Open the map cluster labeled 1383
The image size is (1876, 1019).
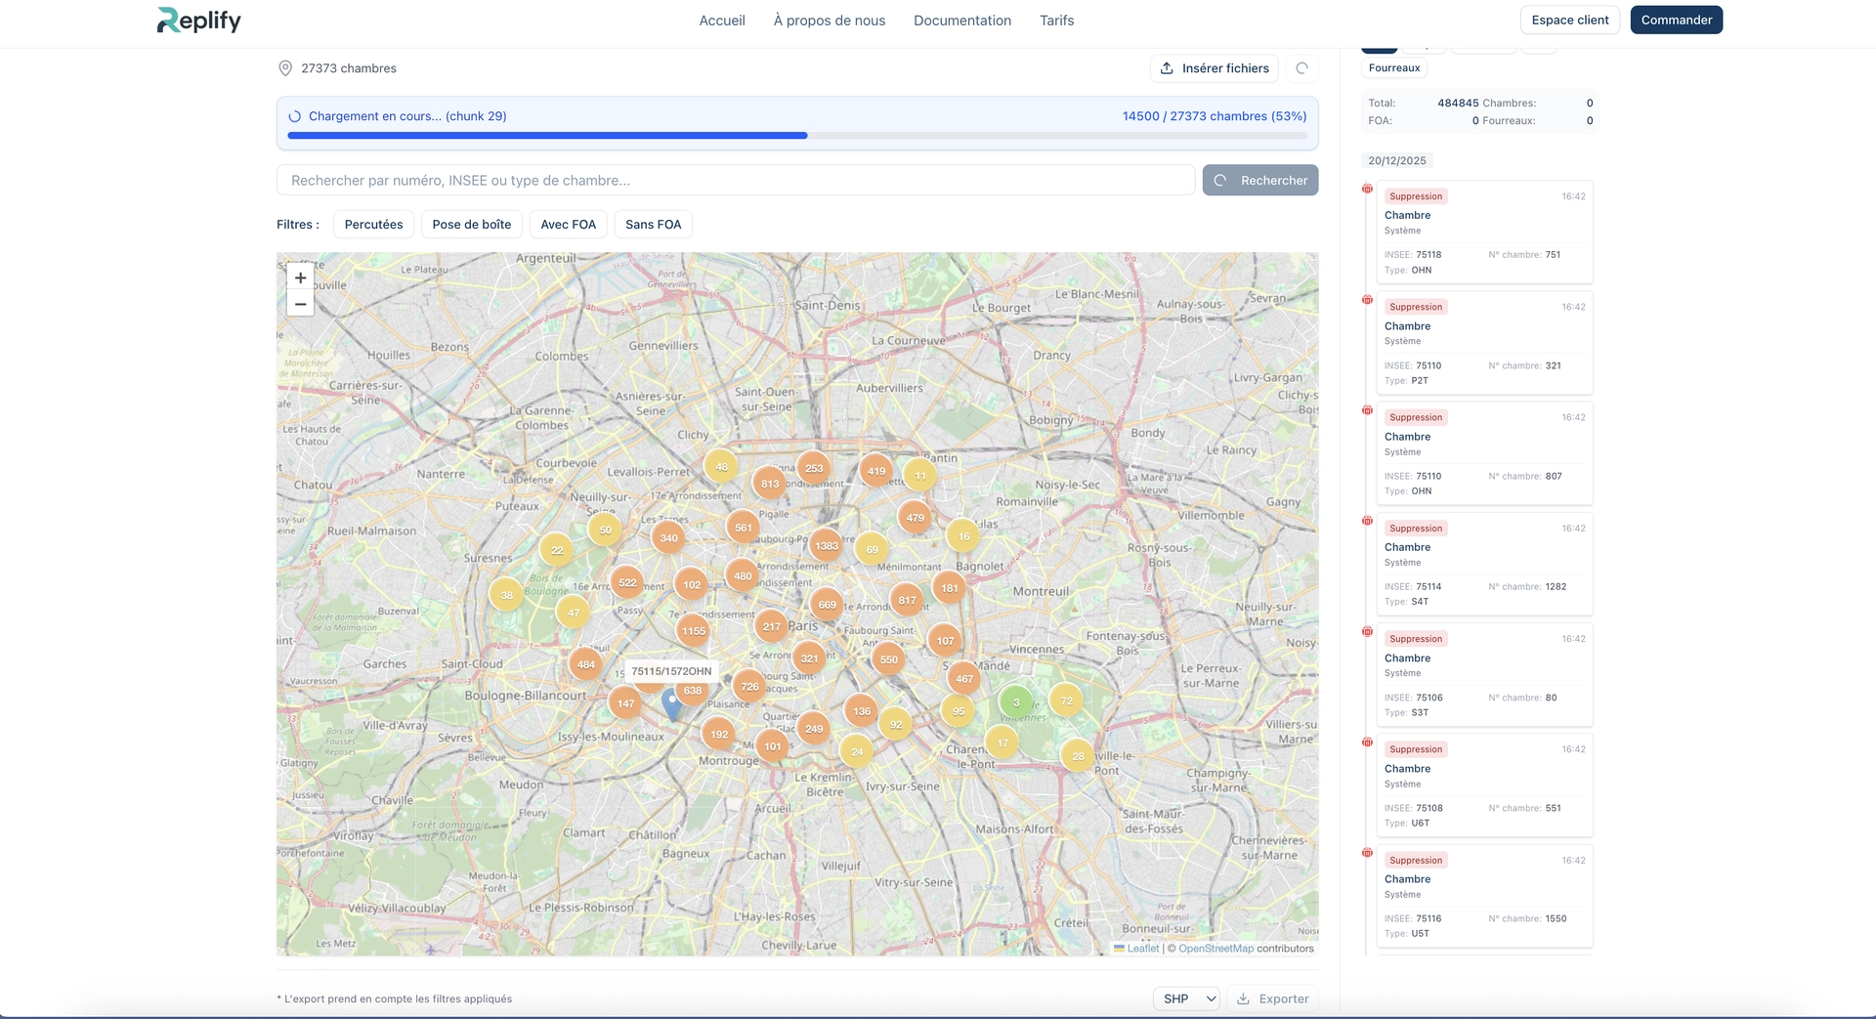click(x=827, y=546)
